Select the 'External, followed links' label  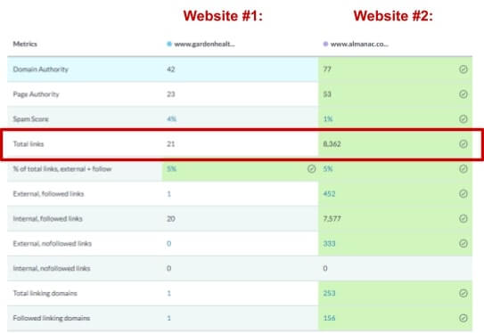[x=48, y=193]
